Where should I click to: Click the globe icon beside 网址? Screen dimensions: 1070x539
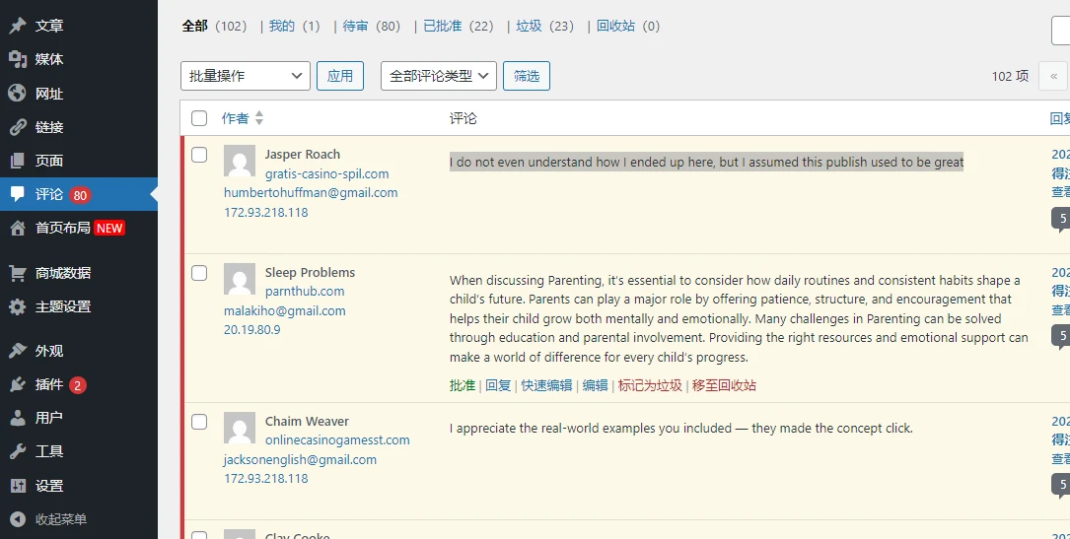(x=18, y=94)
